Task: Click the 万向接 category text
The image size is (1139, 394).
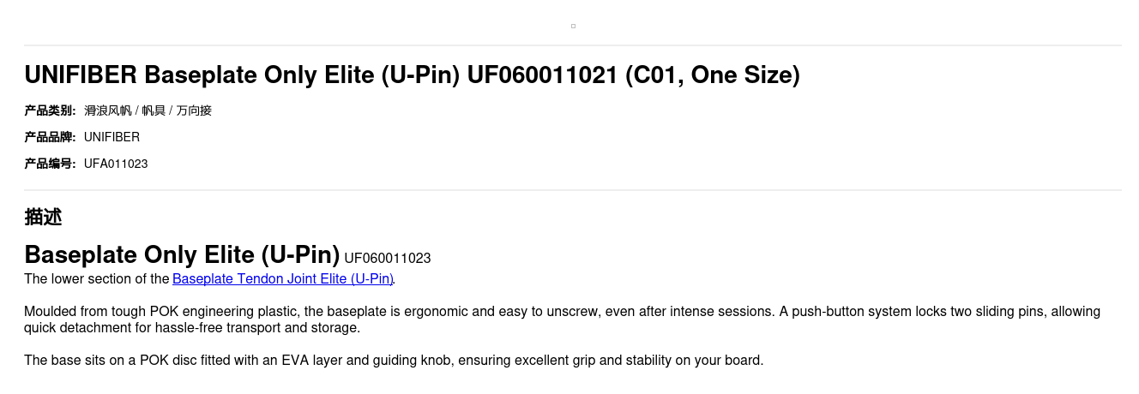Action: click(x=194, y=110)
